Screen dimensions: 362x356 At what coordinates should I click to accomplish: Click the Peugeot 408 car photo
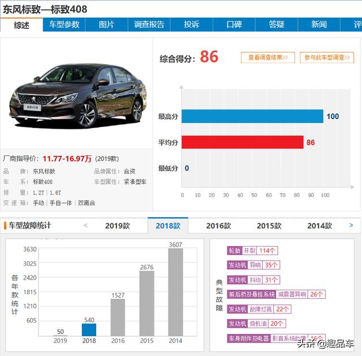click(78, 95)
